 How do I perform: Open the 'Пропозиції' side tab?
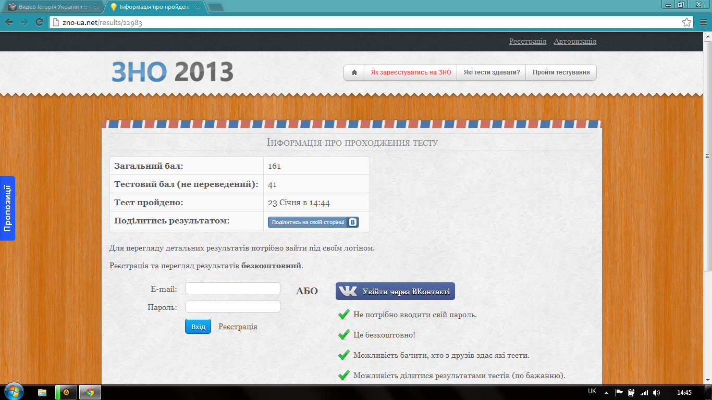(x=7, y=208)
